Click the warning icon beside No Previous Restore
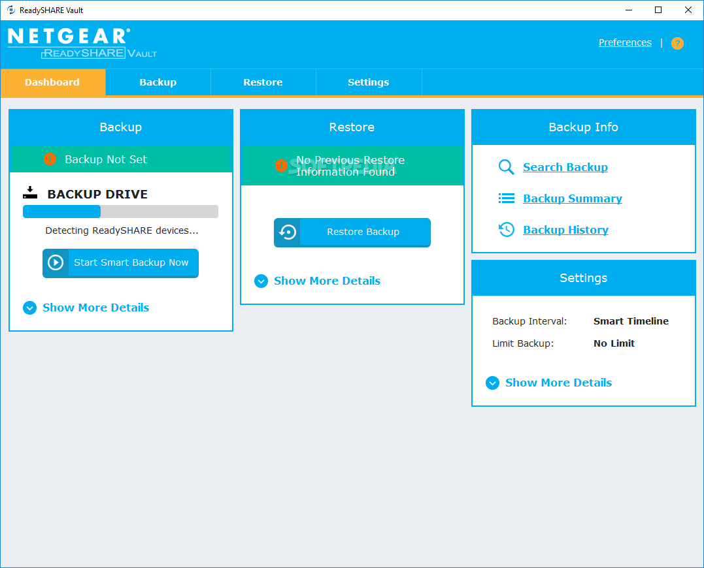704x568 pixels. tap(281, 165)
